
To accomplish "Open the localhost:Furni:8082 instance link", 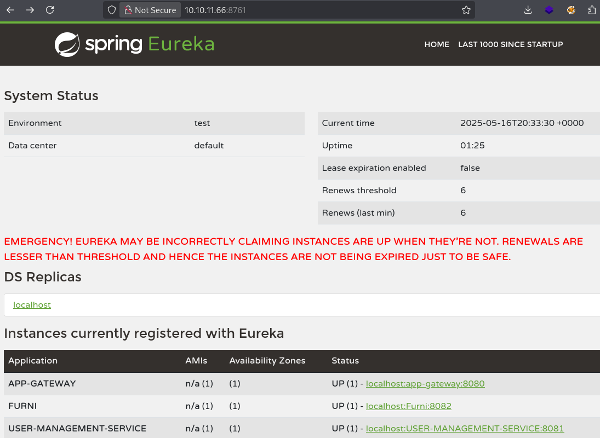I will tap(408, 406).
